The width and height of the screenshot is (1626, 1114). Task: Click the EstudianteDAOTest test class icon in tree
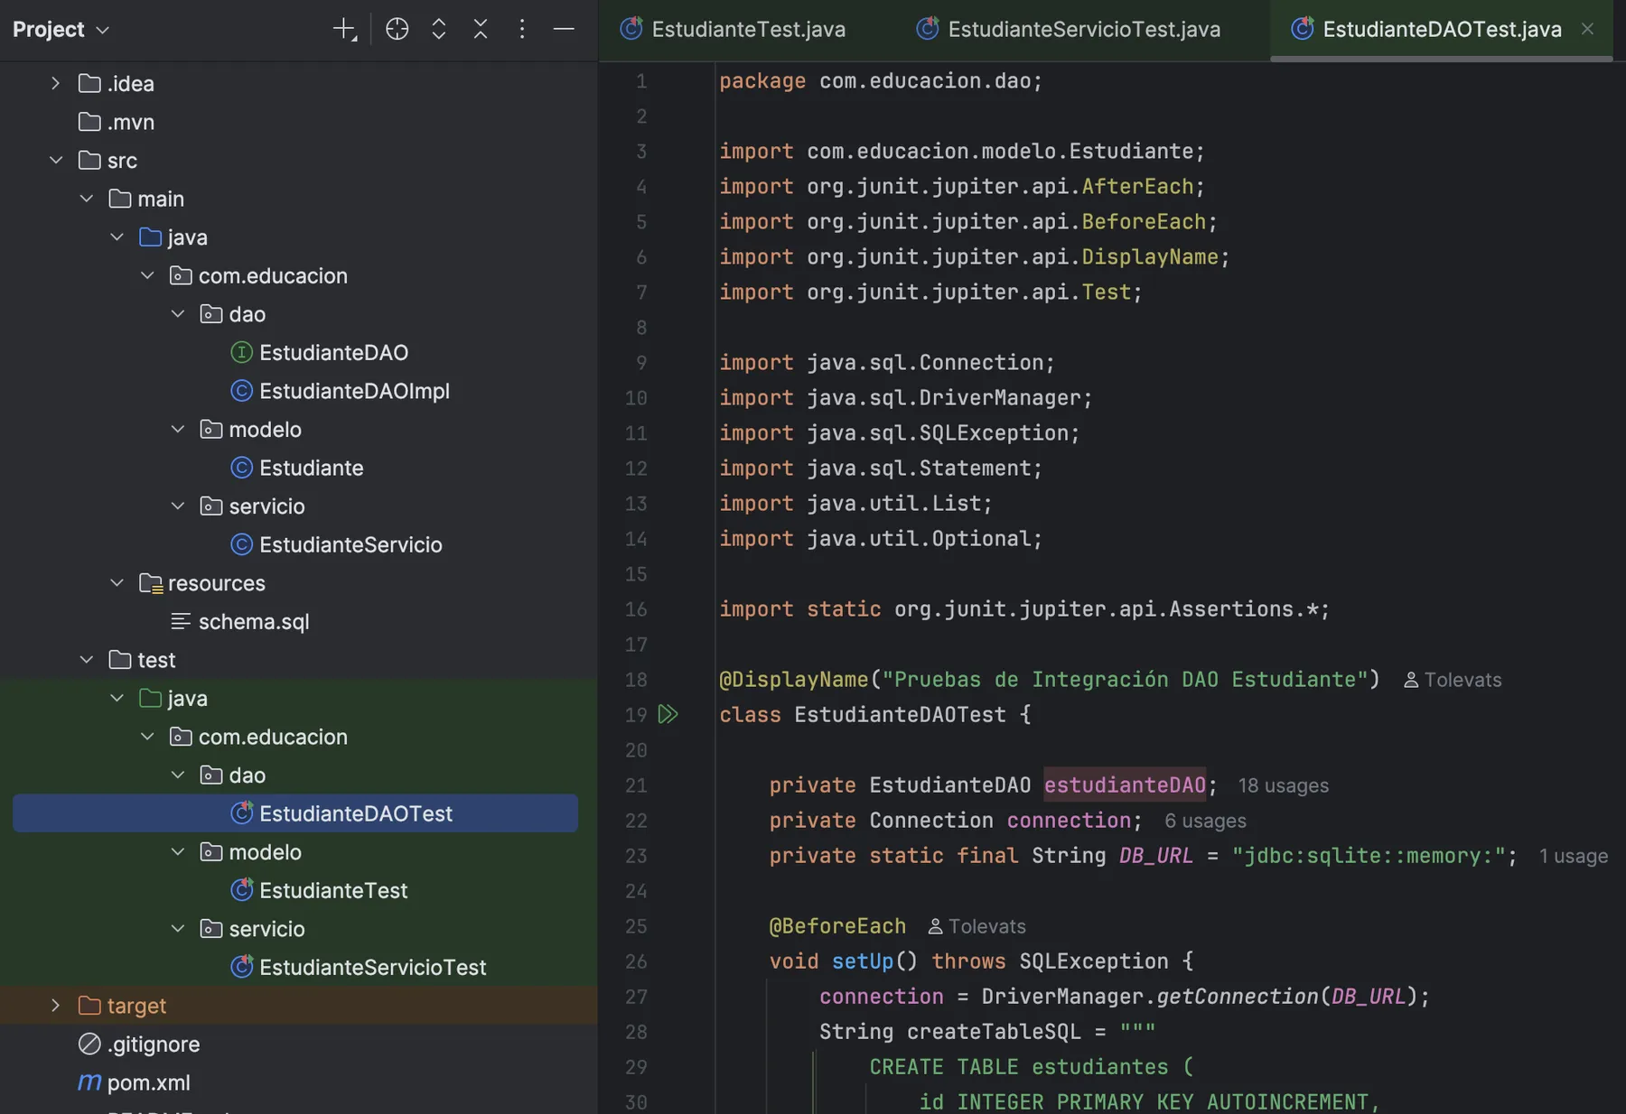tap(241, 813)
